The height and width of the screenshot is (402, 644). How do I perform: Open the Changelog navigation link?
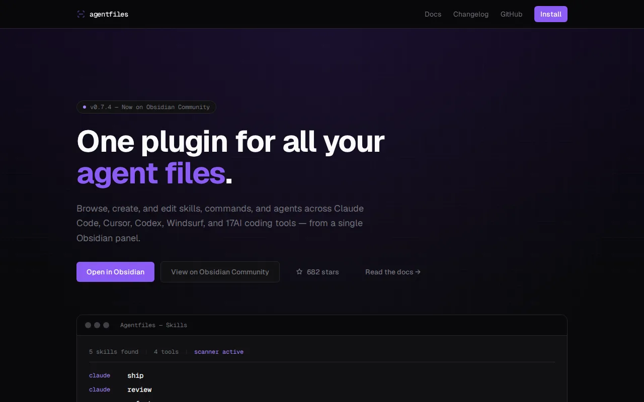click(471, 14)
